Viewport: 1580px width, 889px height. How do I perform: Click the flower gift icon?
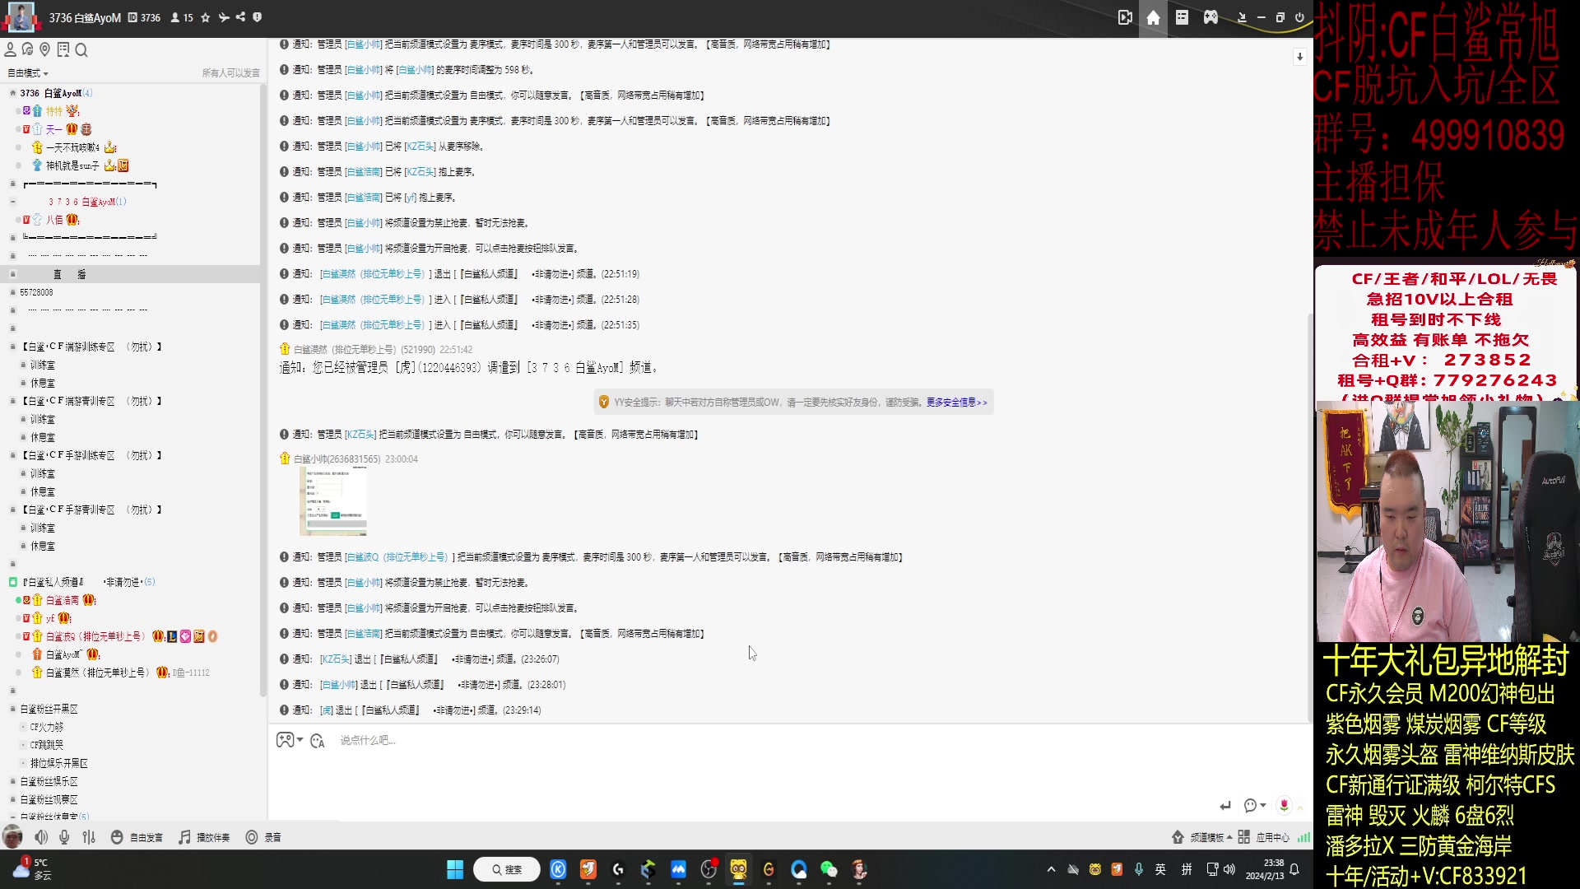1284,806
